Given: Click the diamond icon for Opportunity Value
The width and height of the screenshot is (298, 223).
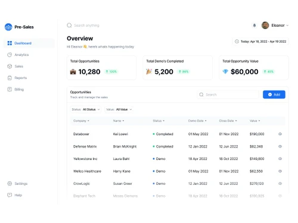Looking at the screenshot, I should (x=225, y=71).
